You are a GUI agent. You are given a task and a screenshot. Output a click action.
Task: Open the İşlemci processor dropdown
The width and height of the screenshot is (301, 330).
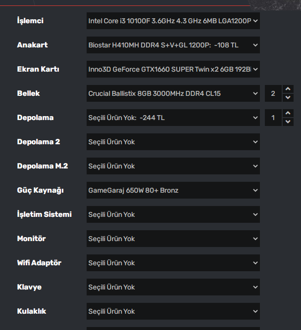pos(173,21)
